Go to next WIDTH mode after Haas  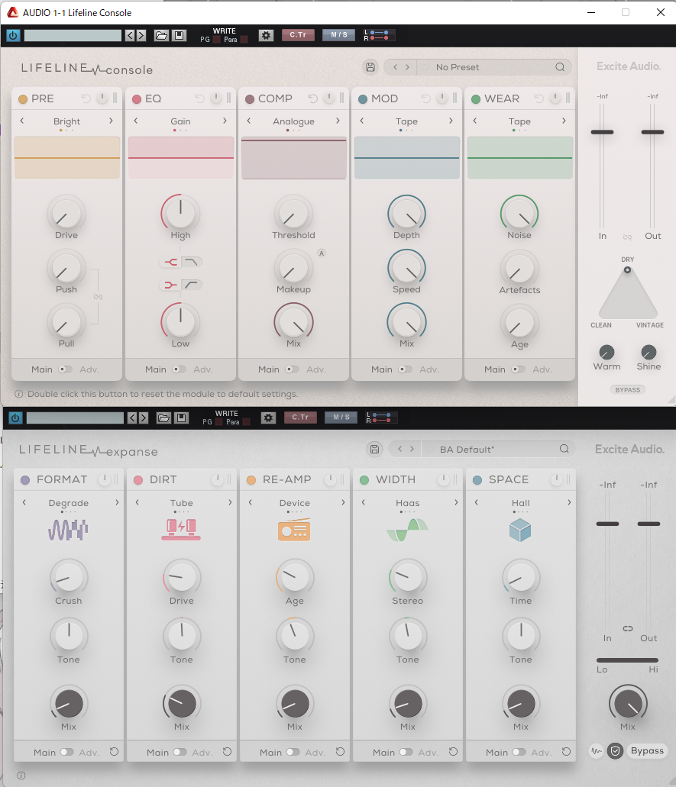456,502
